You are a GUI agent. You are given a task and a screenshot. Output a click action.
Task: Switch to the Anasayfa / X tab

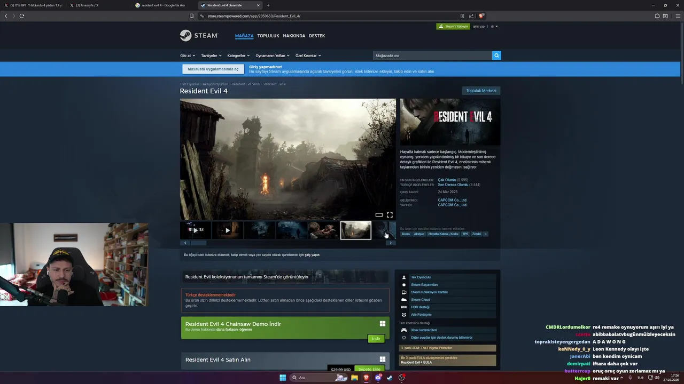(99, 5)
